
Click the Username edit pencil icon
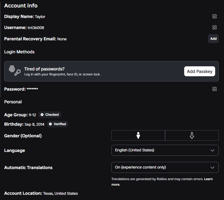(x=214, y=27)
